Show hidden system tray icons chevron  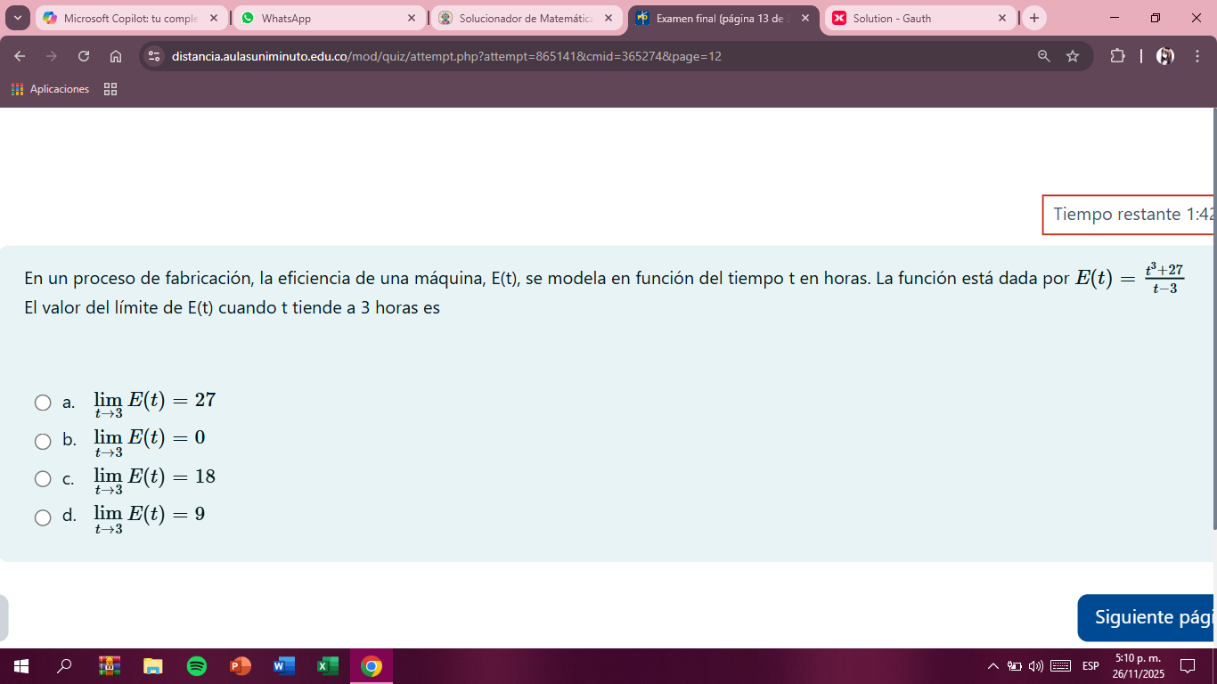tap(993, 666)
